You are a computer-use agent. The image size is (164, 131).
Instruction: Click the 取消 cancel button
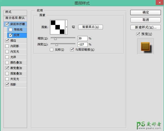145,20
